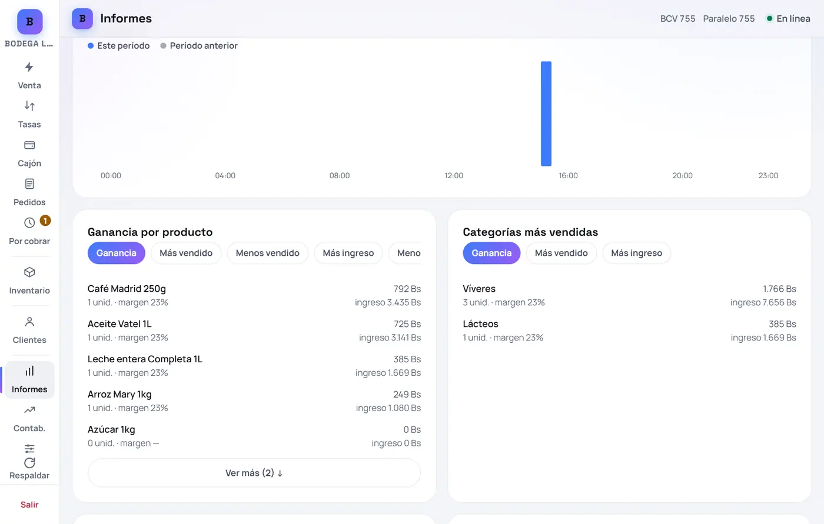
Task: Click the Paralelo 755 rate in header
Action: point(729,19)
